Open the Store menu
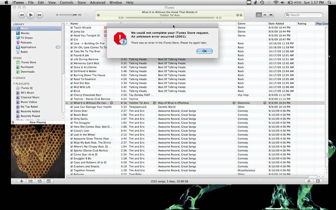The width and height of the screenshot is (336, 210). pyautogui.click(x=81, y=3)
